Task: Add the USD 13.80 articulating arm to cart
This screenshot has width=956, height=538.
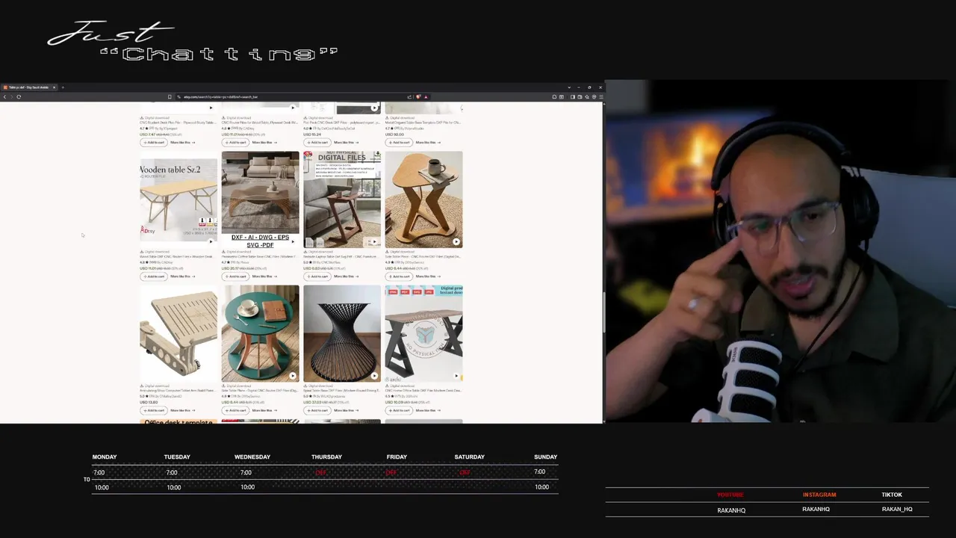Action: coord(153,410)
